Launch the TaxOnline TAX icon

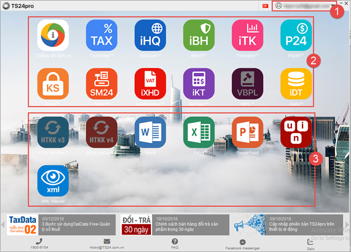102,35
